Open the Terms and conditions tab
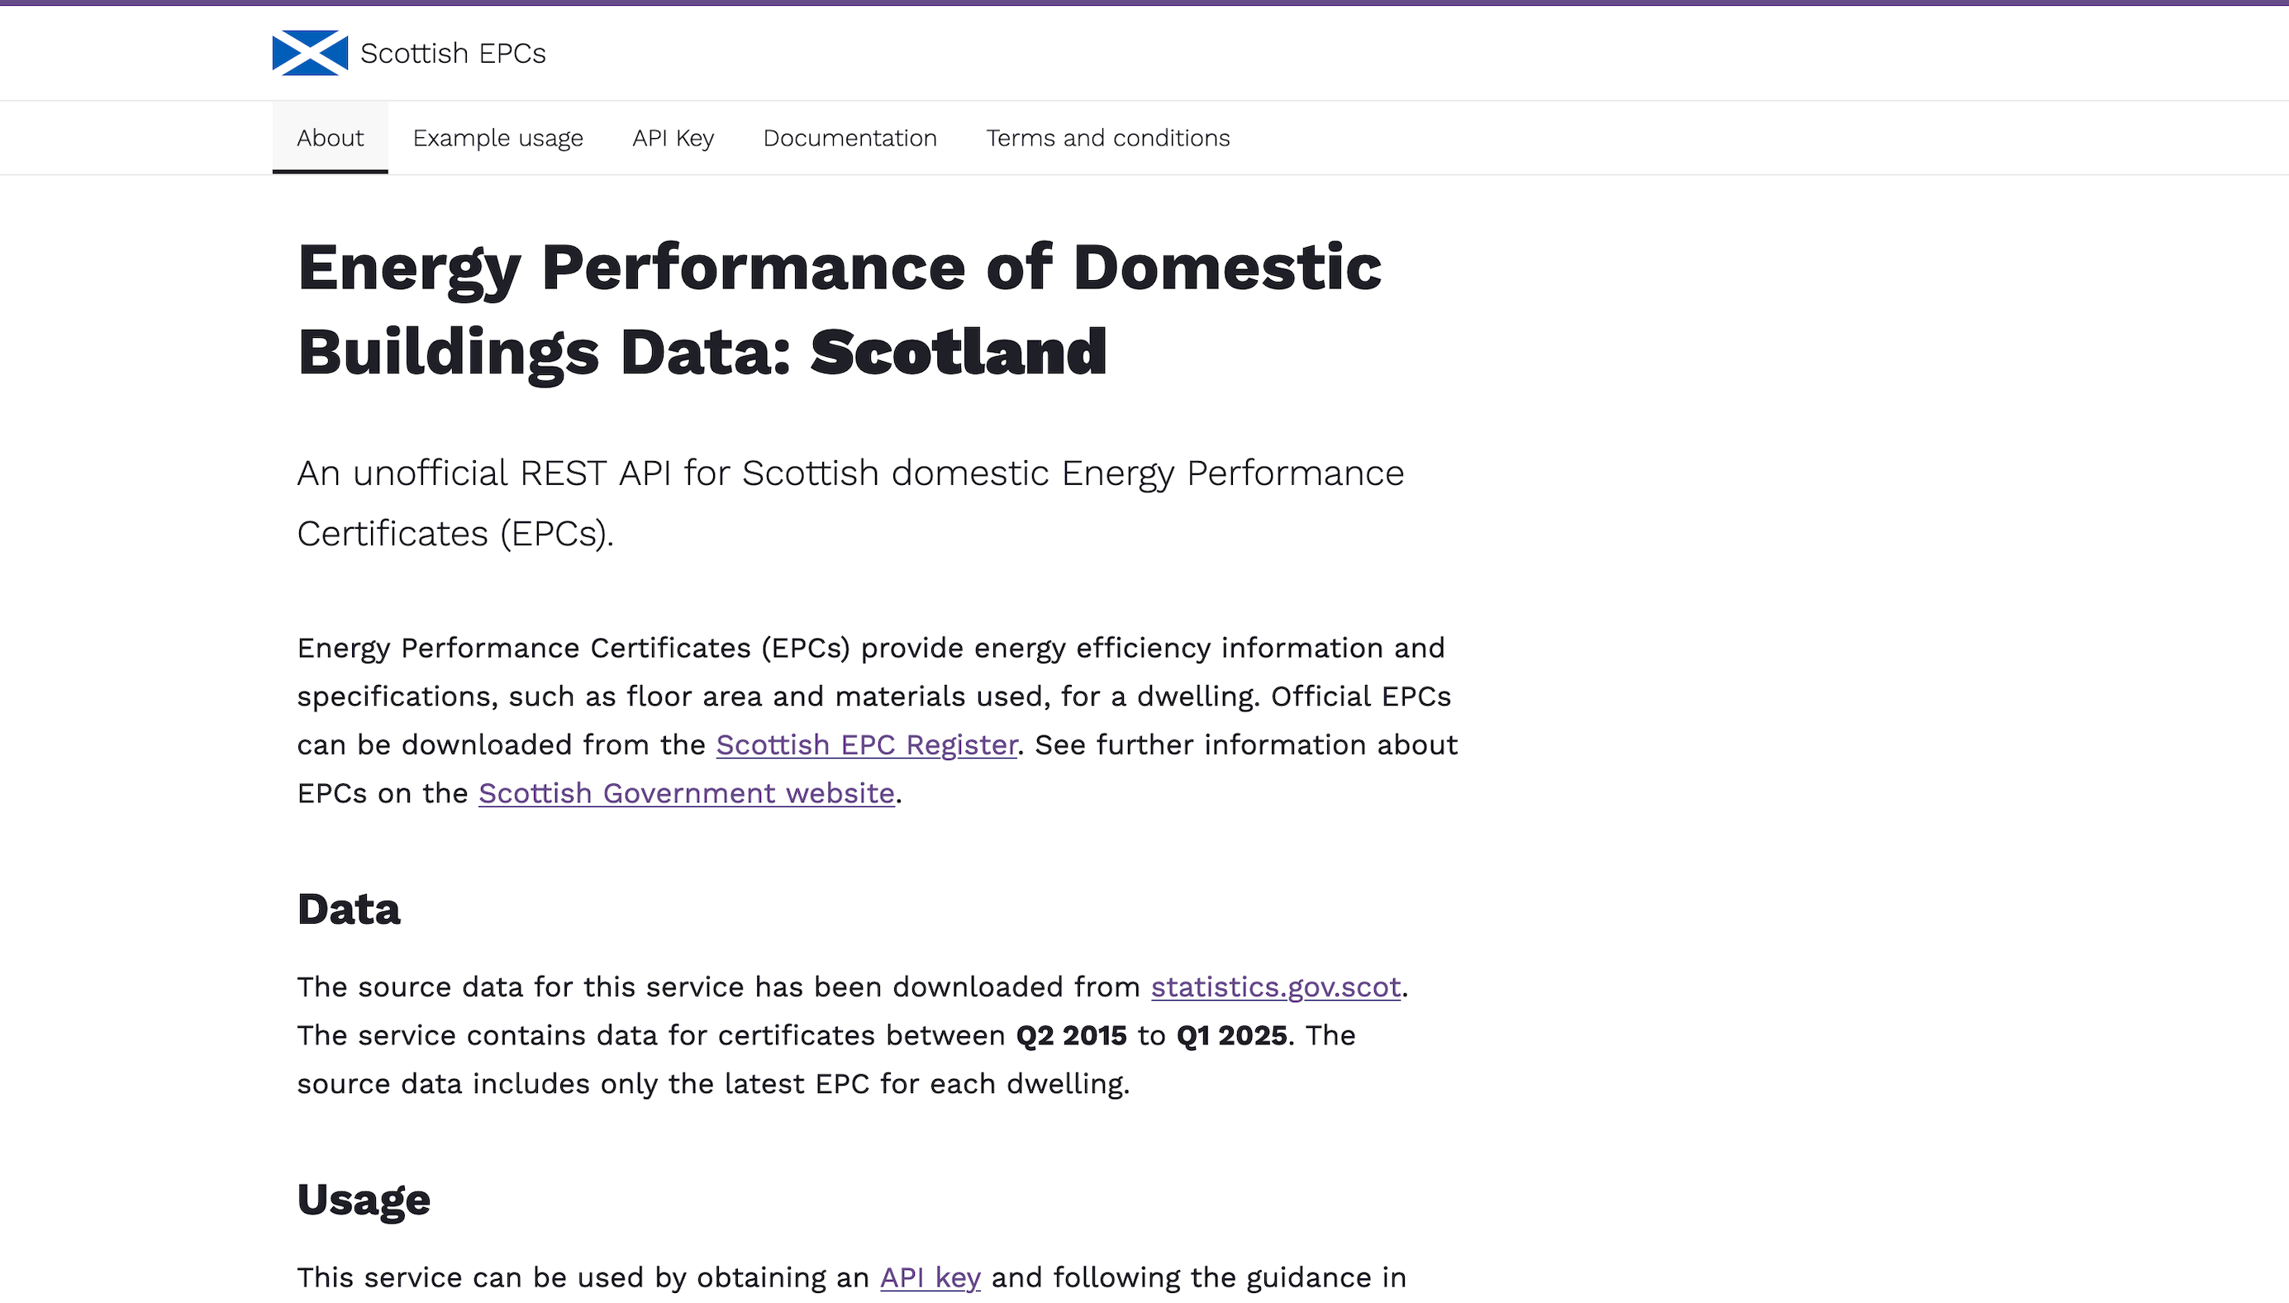The width and height of the screenshot is (2289, 1303). click(1108, 138)
